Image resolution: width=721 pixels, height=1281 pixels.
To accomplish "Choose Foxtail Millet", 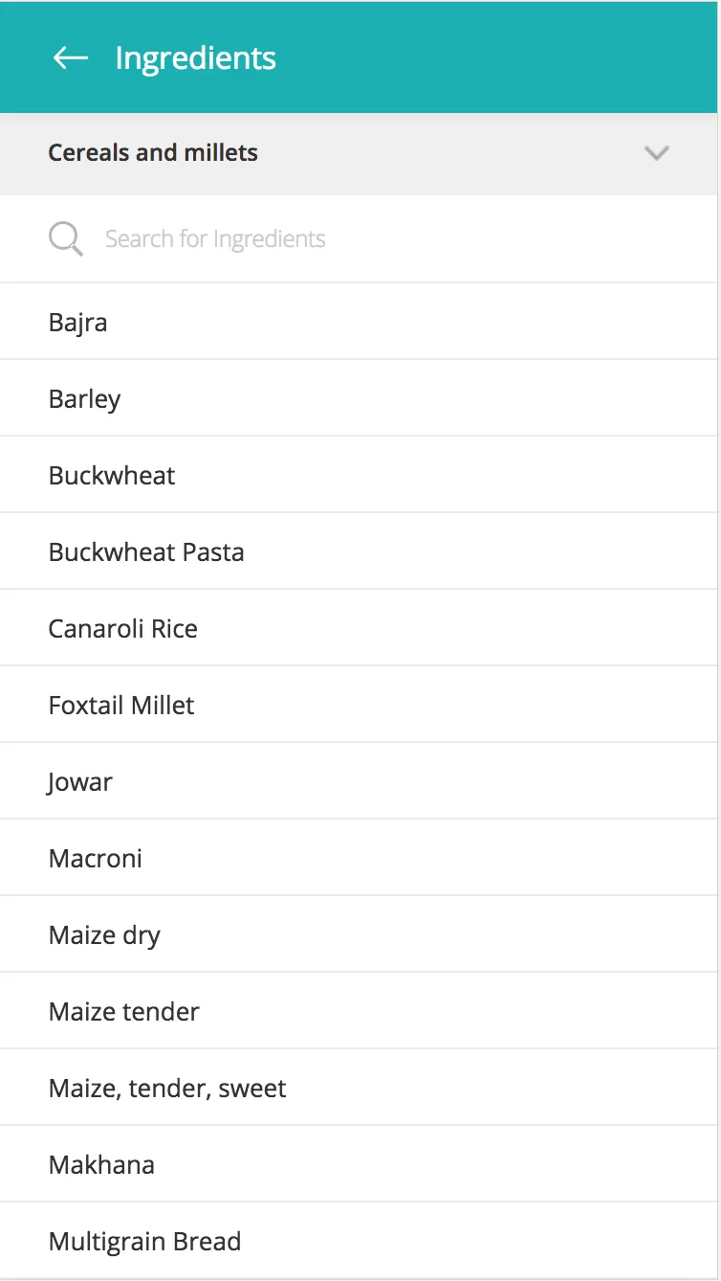I will (x=121, y=706).
